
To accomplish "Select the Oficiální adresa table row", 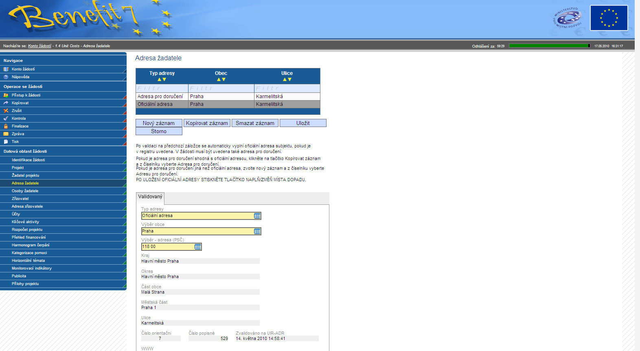I will coord(228,104).
